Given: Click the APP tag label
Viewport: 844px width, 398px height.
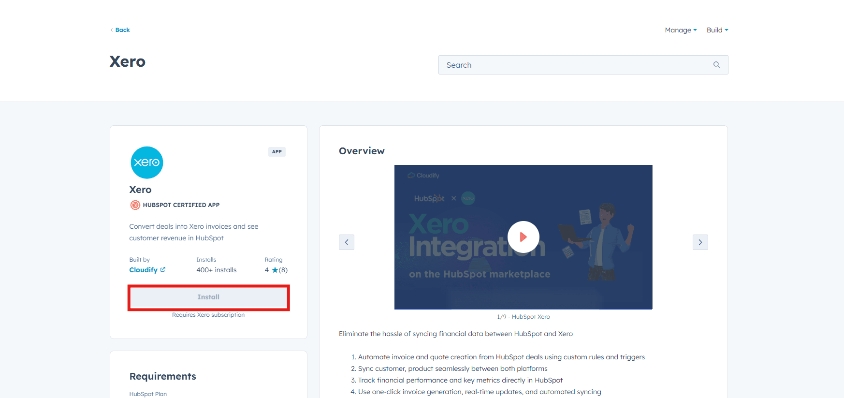Looking at the screenshot, I should click(277, 152).
